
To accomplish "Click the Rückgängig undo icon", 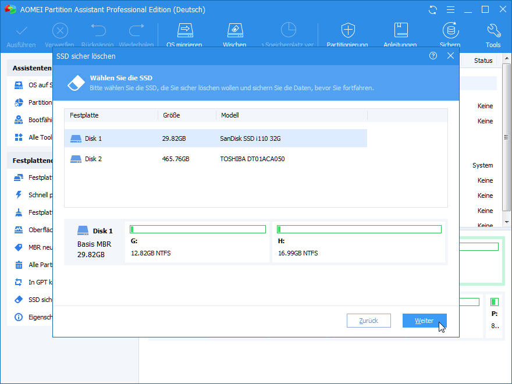I will click(98, 30).
